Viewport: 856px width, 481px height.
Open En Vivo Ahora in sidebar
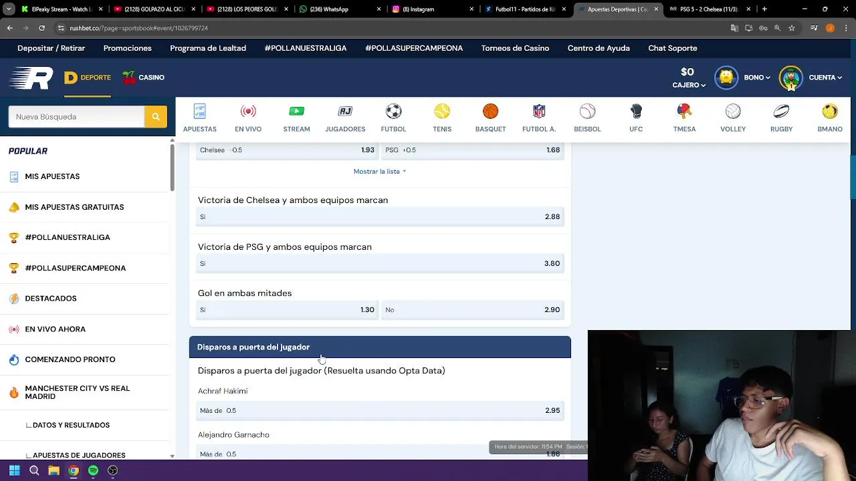55,329
